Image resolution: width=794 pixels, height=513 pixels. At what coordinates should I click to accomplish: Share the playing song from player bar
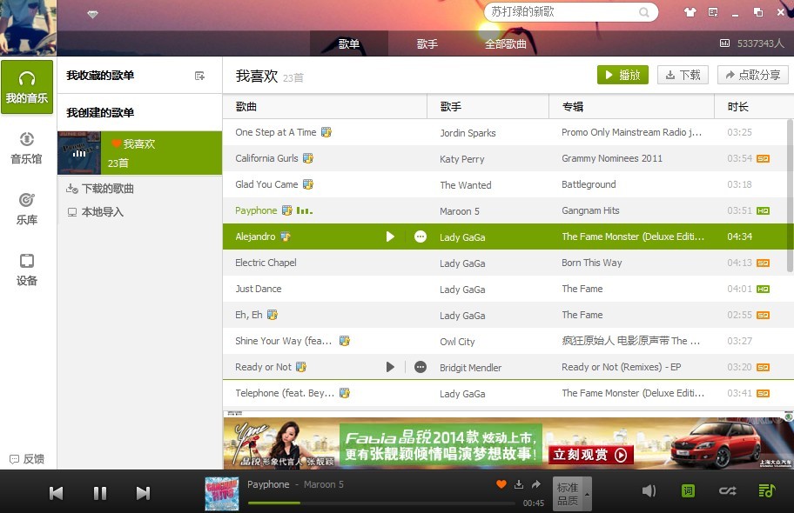pos(535,484)
